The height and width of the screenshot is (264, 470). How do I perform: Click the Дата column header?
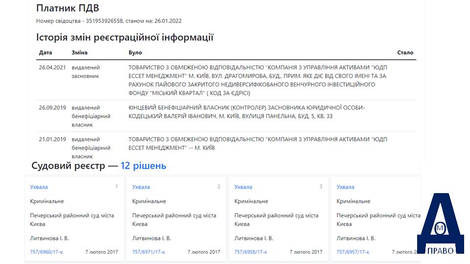point(46,52)
